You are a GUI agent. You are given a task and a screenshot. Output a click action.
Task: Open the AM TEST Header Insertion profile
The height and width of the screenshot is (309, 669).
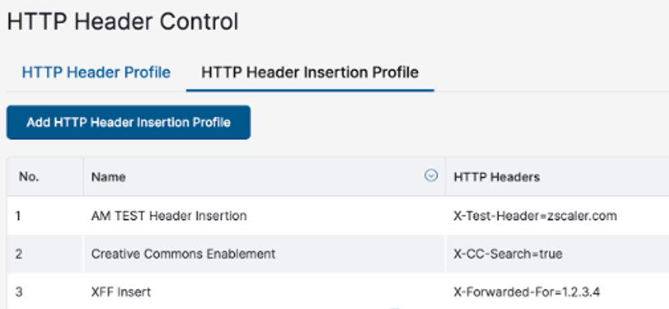[169, 216]
